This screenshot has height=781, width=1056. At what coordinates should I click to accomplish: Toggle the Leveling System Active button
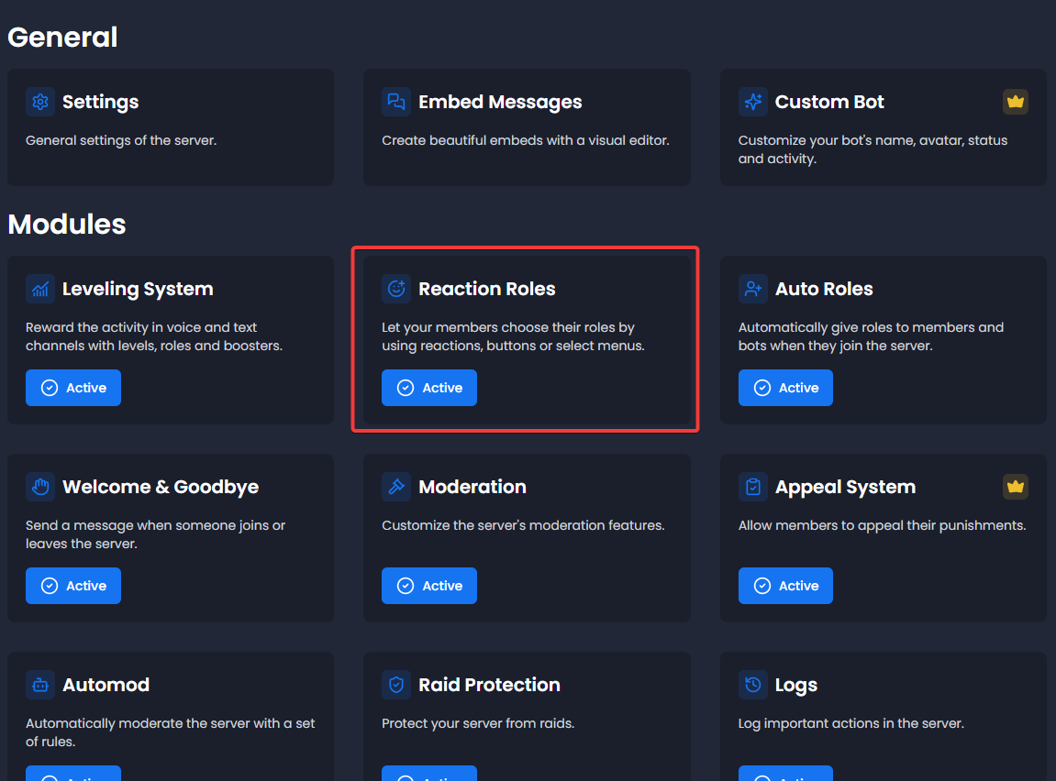[x=73, y=388]
